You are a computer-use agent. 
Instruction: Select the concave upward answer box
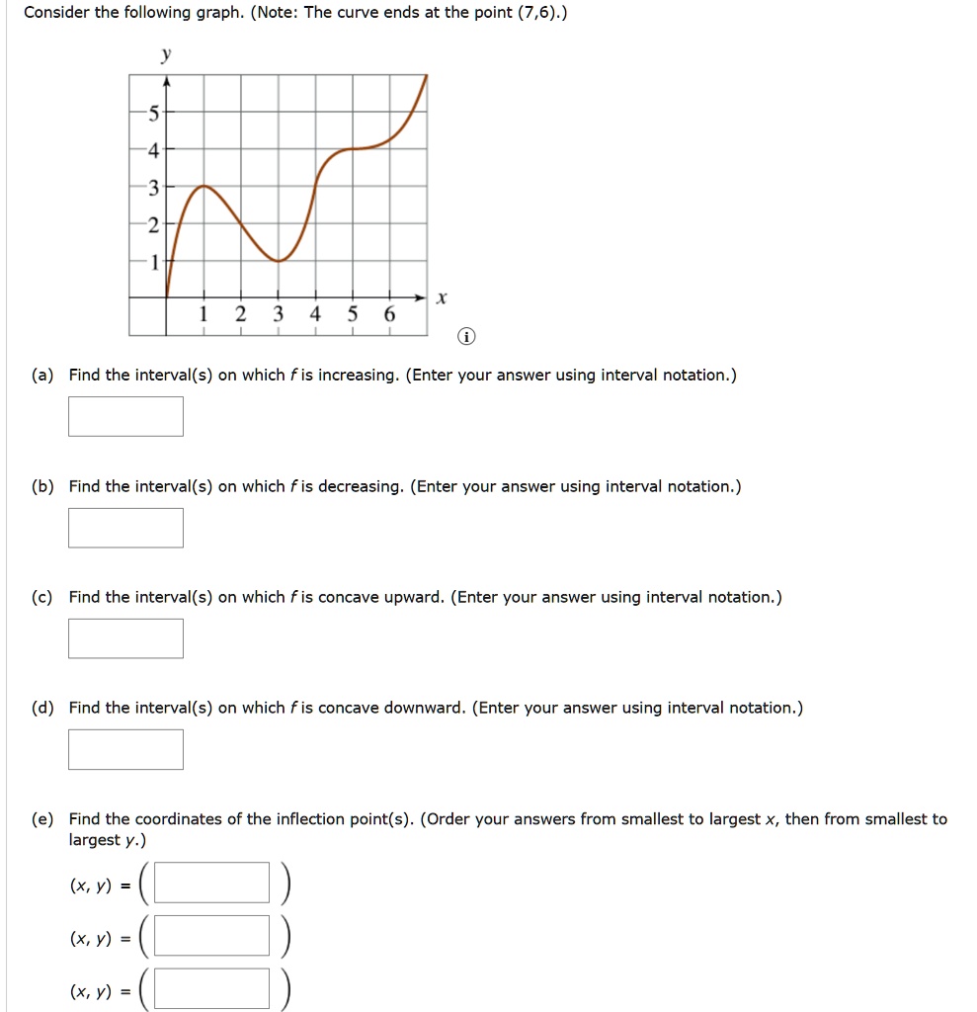[125, 638]
